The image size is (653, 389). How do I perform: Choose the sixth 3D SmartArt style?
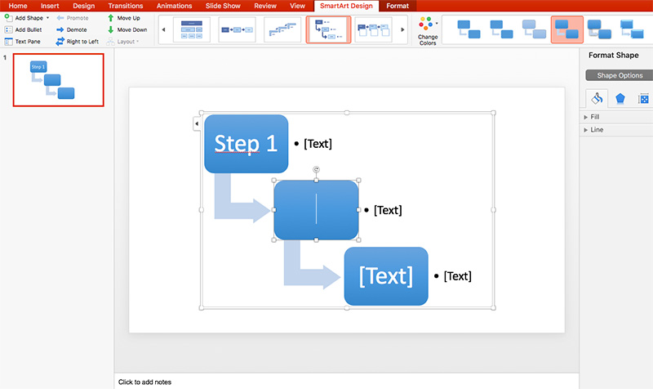pos(632,29)
